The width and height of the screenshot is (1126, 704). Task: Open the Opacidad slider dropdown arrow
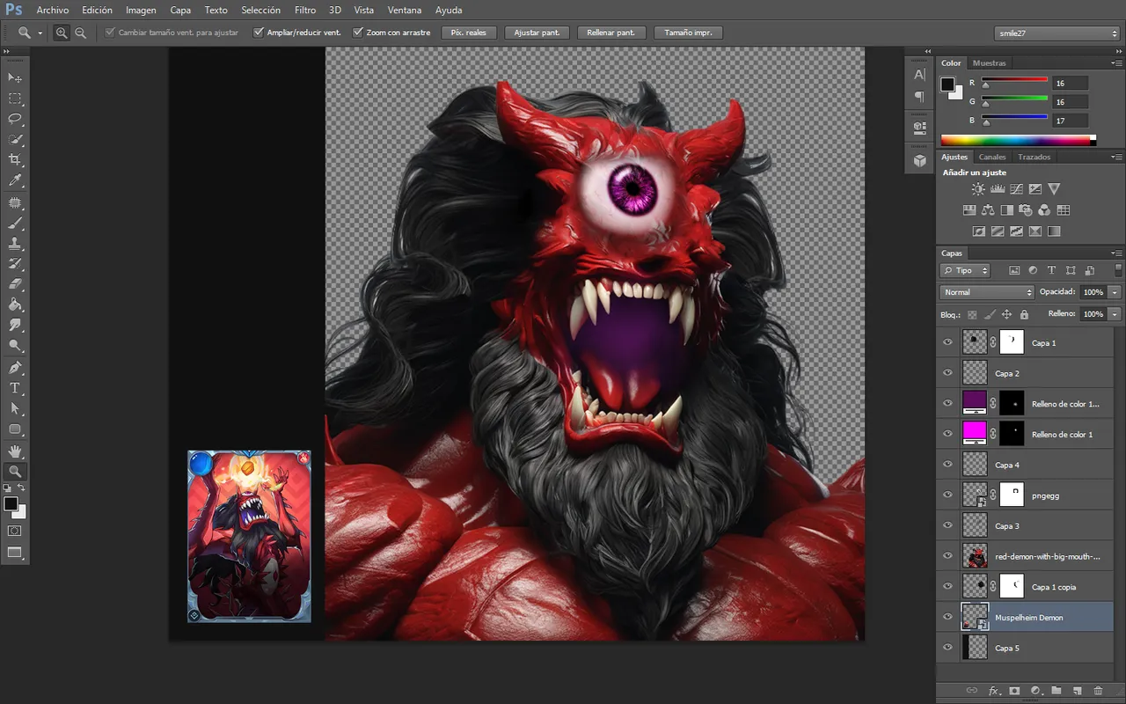click(1115, 292)
